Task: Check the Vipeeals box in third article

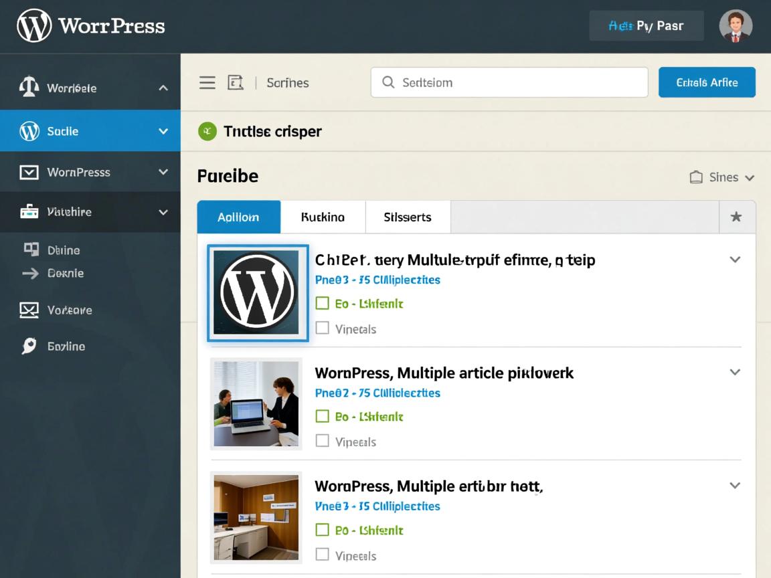Action: coord(323,555)
